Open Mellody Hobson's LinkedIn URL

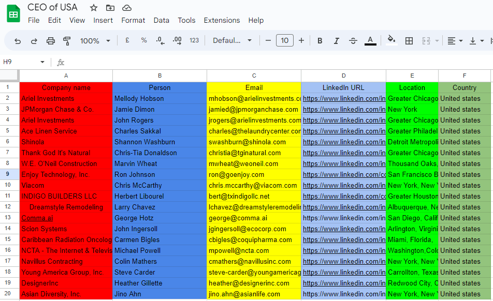[344, 99]
